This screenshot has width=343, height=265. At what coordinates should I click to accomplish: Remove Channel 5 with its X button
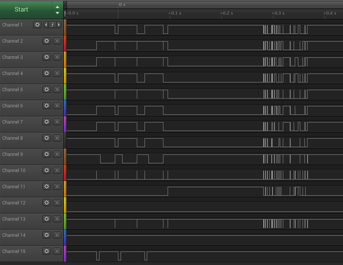pyautogui.click(x=57, y=89)
